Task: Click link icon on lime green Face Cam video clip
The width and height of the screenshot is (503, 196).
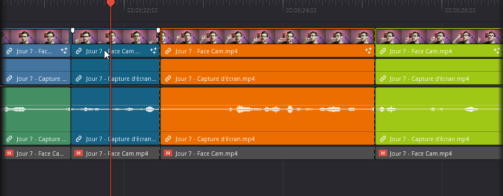Action: pyautogui.click(x=382, y=51)
